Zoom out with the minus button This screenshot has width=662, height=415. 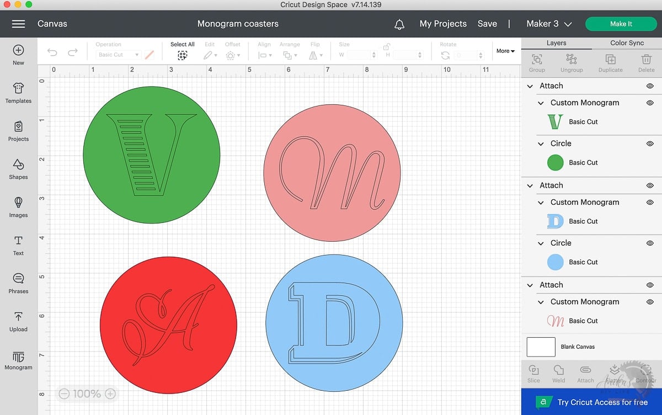click(x=64, y=394)
